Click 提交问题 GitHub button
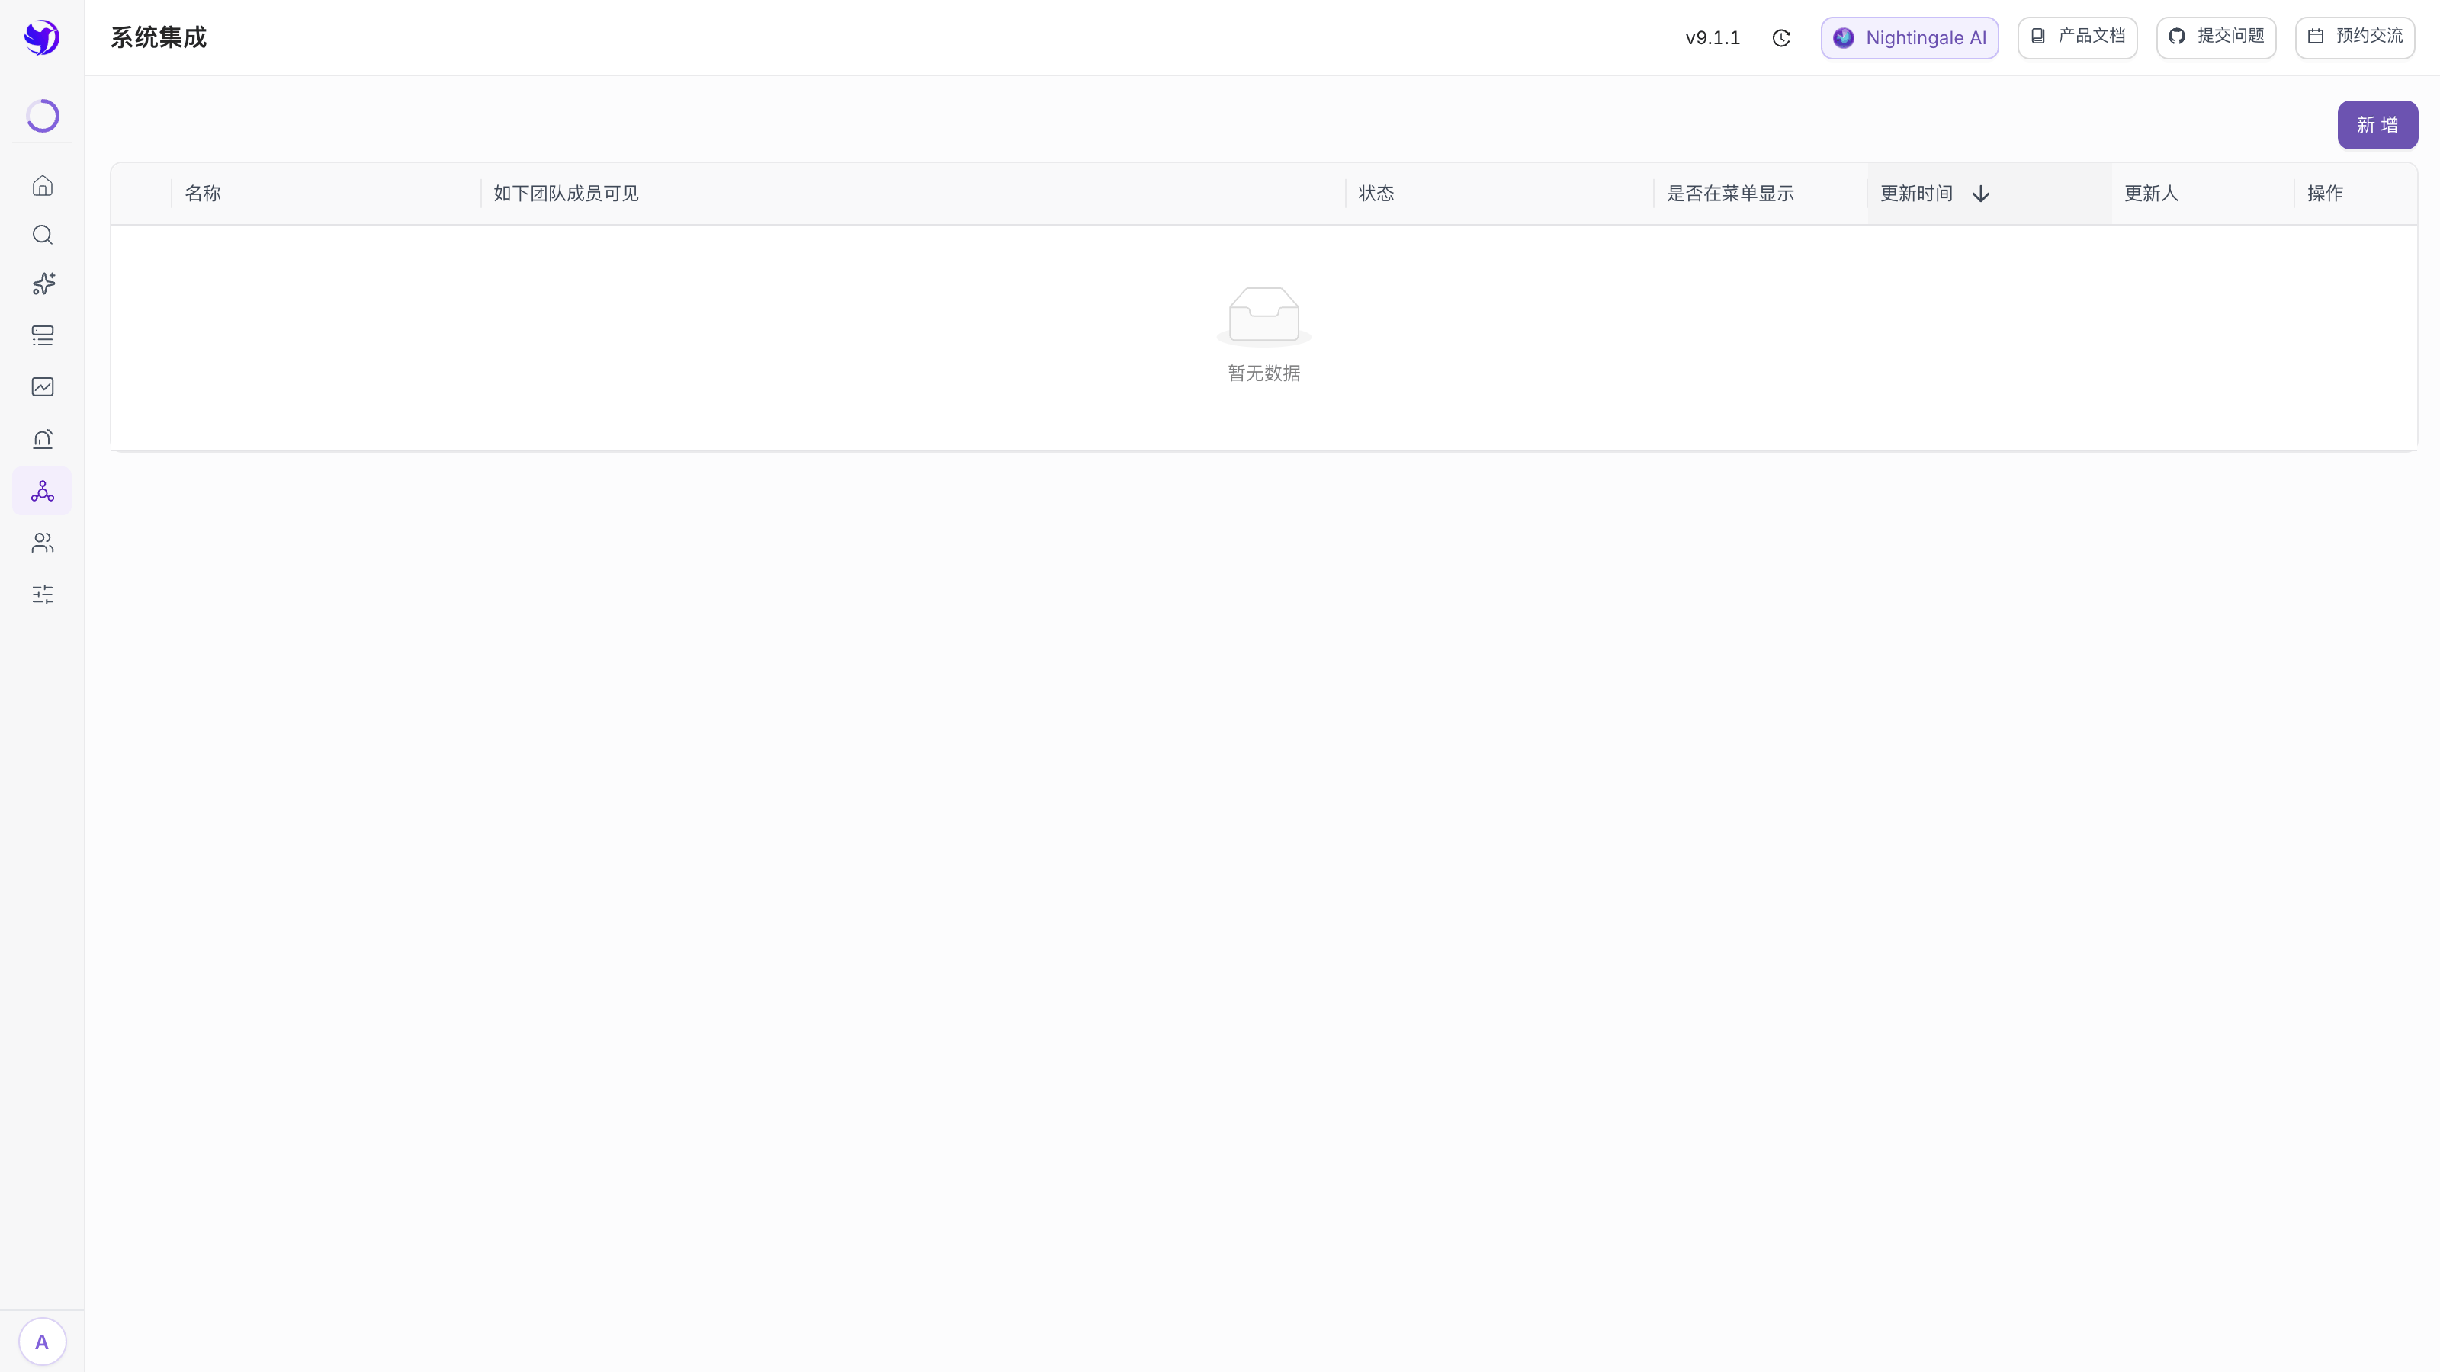The image size is (2440, 1372). point(2216,38)
